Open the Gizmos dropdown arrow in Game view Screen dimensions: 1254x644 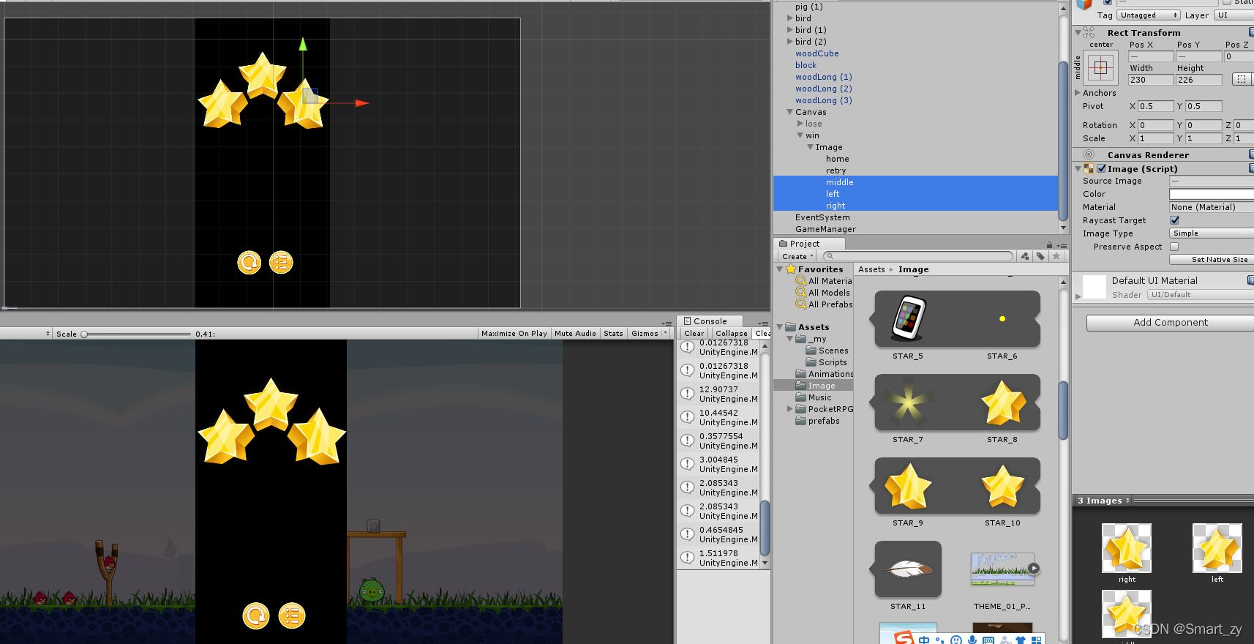[x=665, y=333]
